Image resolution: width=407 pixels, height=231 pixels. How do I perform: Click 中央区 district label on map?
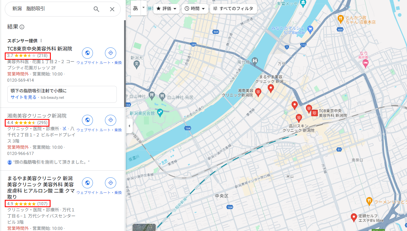tap(222, 196)
